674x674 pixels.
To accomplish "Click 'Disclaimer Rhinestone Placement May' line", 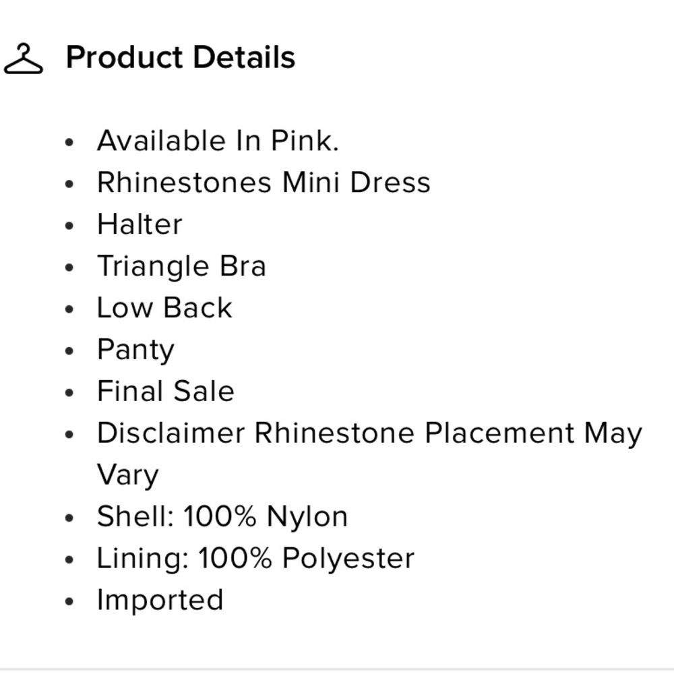I will (369, 433).
